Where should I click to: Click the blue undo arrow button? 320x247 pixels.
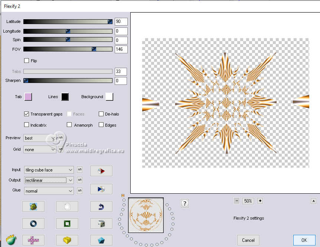tap(101, 207)
